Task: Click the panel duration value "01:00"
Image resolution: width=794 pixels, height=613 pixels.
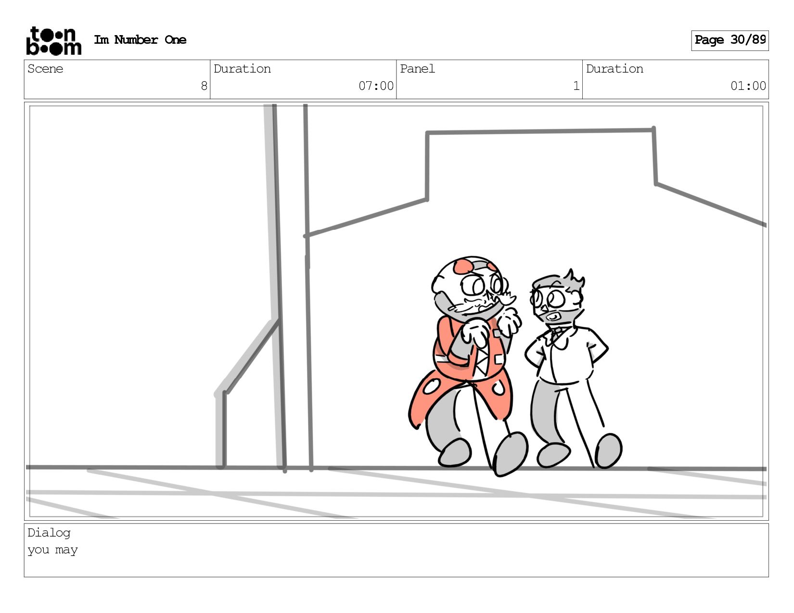Action: (748, 86)
